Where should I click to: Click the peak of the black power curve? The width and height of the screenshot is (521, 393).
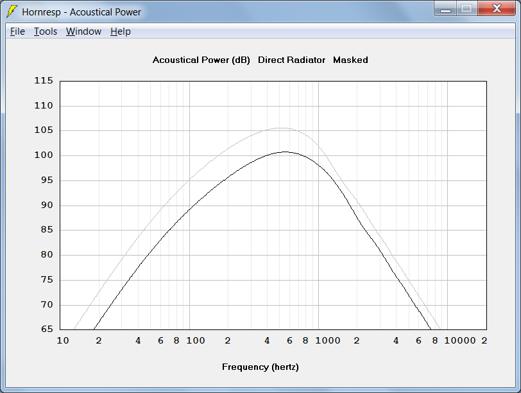point(286,152)
